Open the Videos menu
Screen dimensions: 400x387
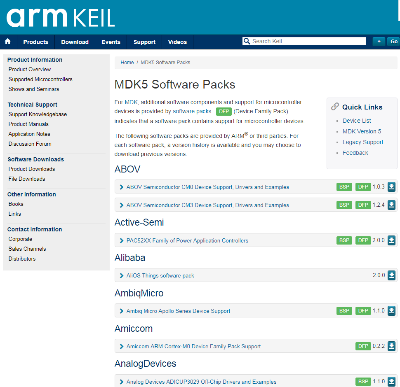click(177, 42)
